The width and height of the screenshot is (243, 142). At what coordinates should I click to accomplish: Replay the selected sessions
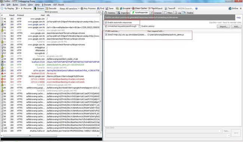(x=9, y=8)
